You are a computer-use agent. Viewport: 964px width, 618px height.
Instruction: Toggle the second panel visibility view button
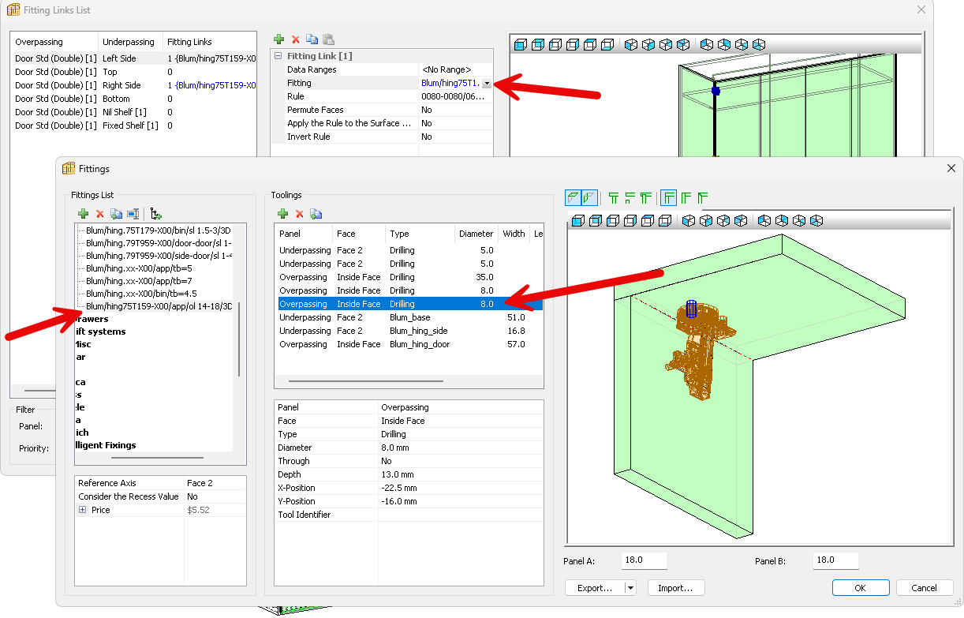click(589, 198)
